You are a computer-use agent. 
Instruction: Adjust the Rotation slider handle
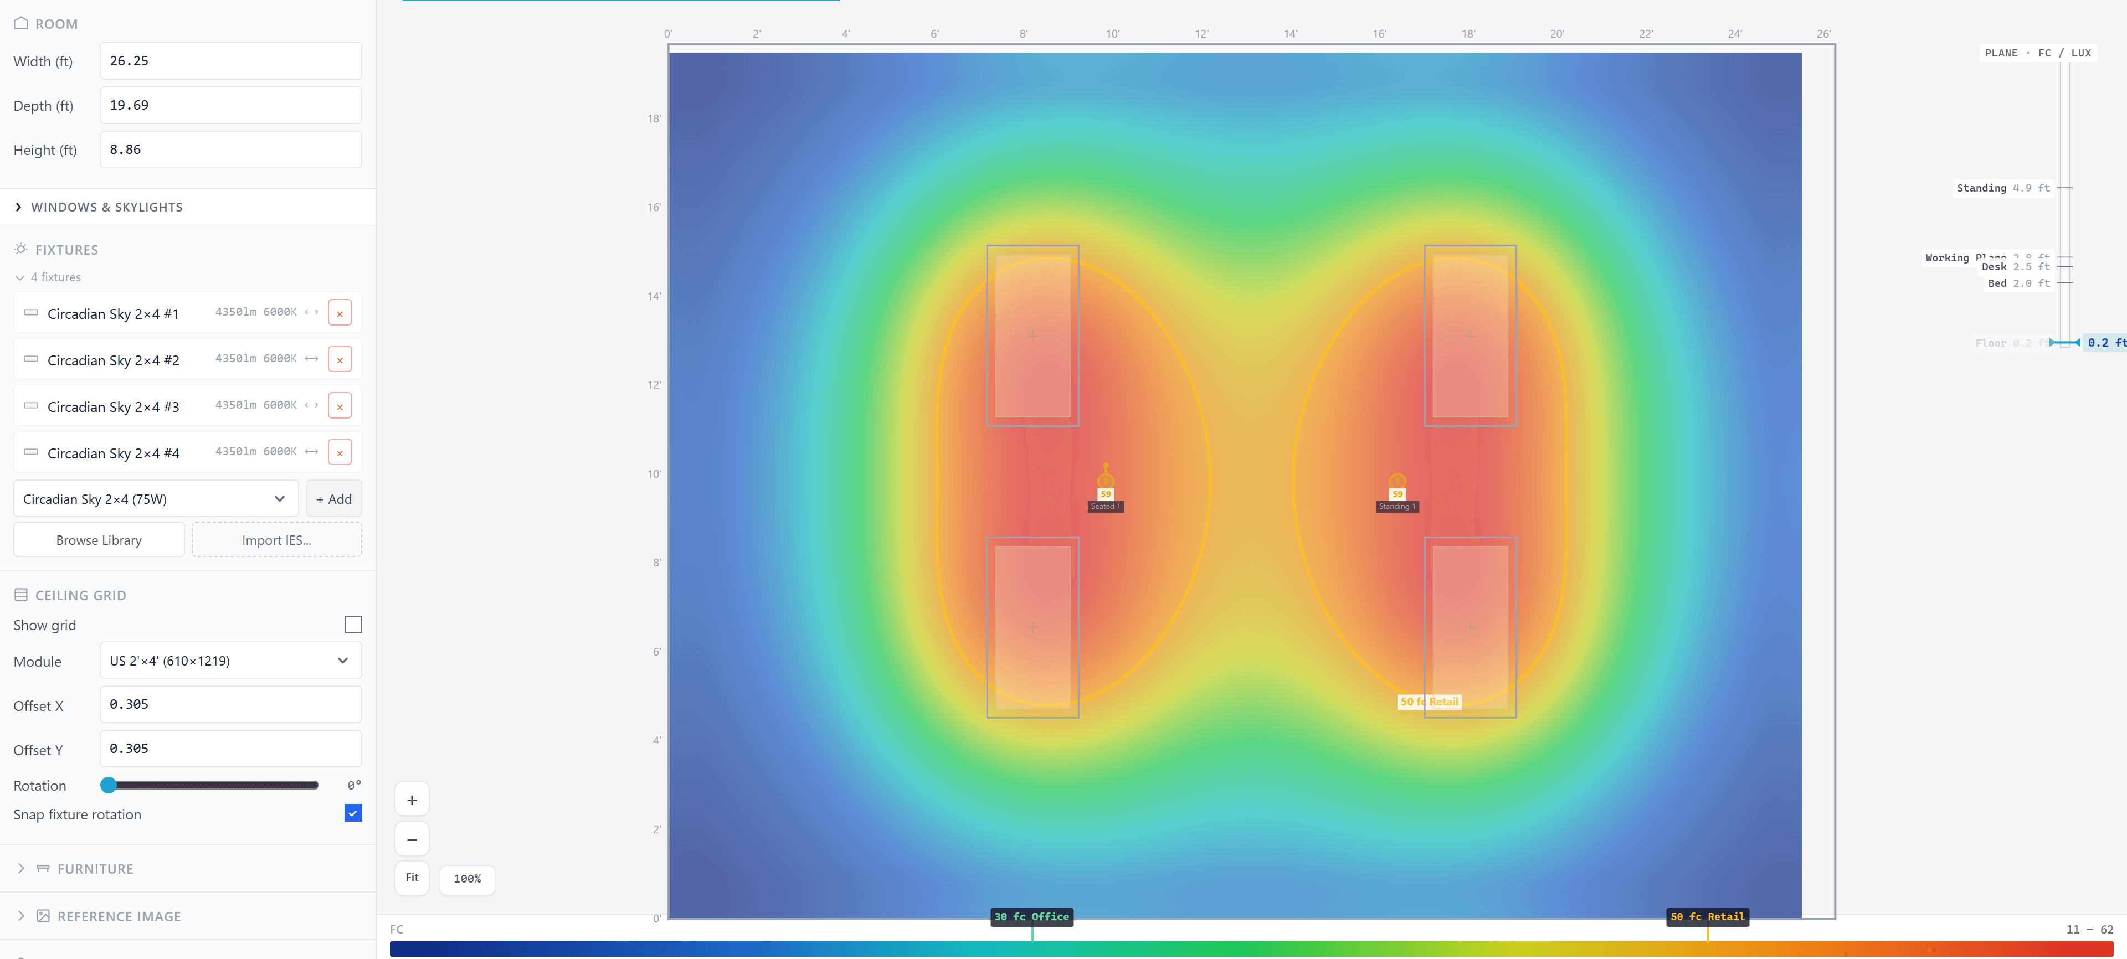(x=108, y=786)
